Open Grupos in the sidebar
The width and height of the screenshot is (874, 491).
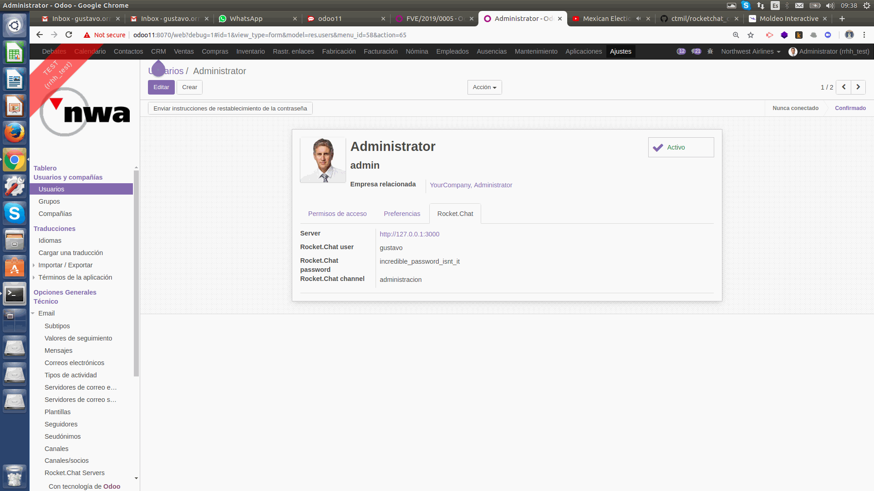tap(49, 201)
